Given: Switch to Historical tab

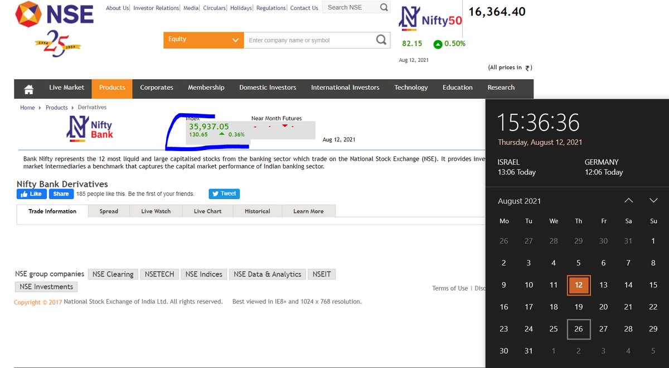Looking at the screenshot, I should pyautogui.click(x=258, y=211).
